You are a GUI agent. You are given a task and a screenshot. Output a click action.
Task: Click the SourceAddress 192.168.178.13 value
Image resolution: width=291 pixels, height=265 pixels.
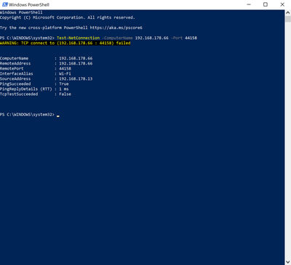coord(76,79)
